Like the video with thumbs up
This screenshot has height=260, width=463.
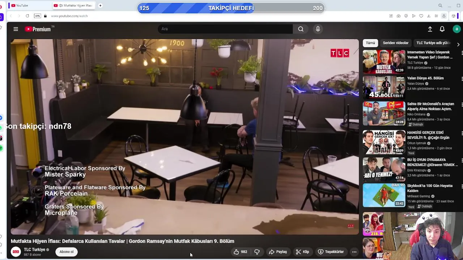point(237,252)
